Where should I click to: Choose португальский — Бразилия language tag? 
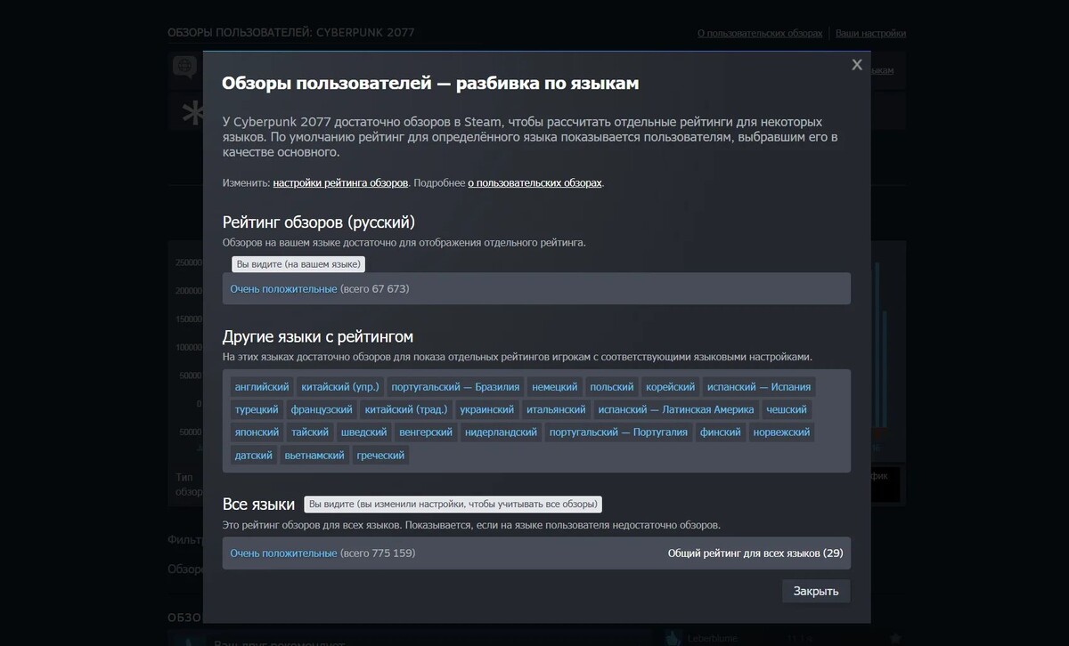[455, 387]
